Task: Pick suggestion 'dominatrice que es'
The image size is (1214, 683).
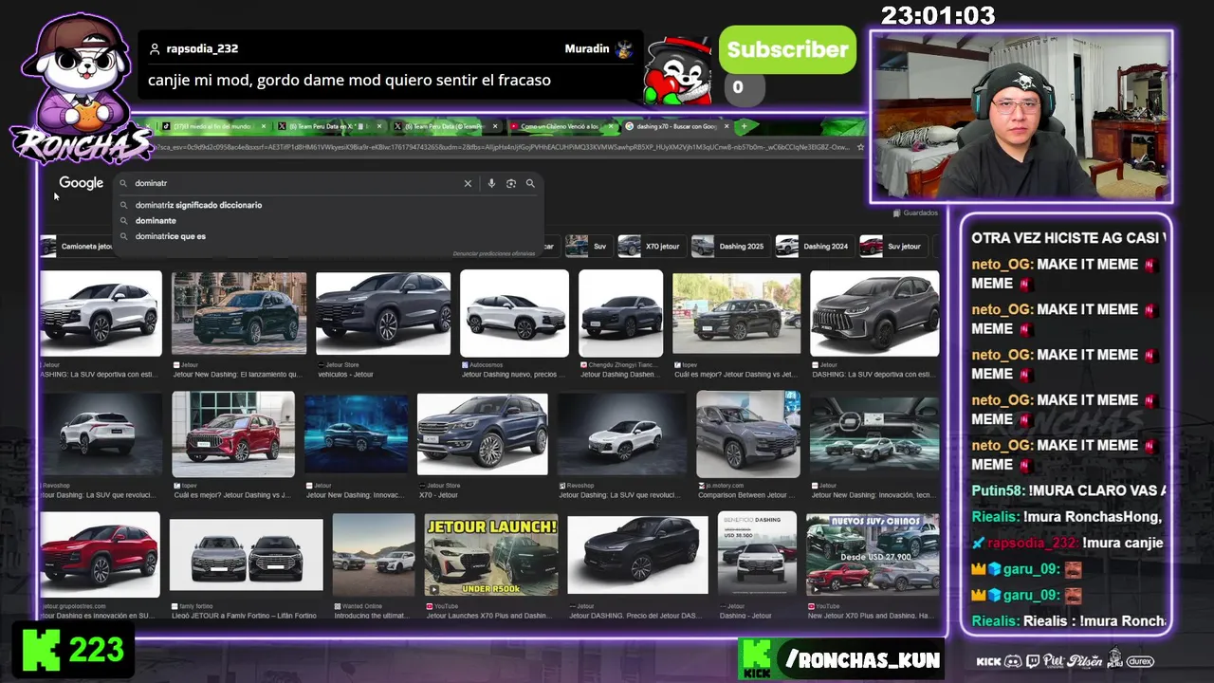Action: point(170,236)
